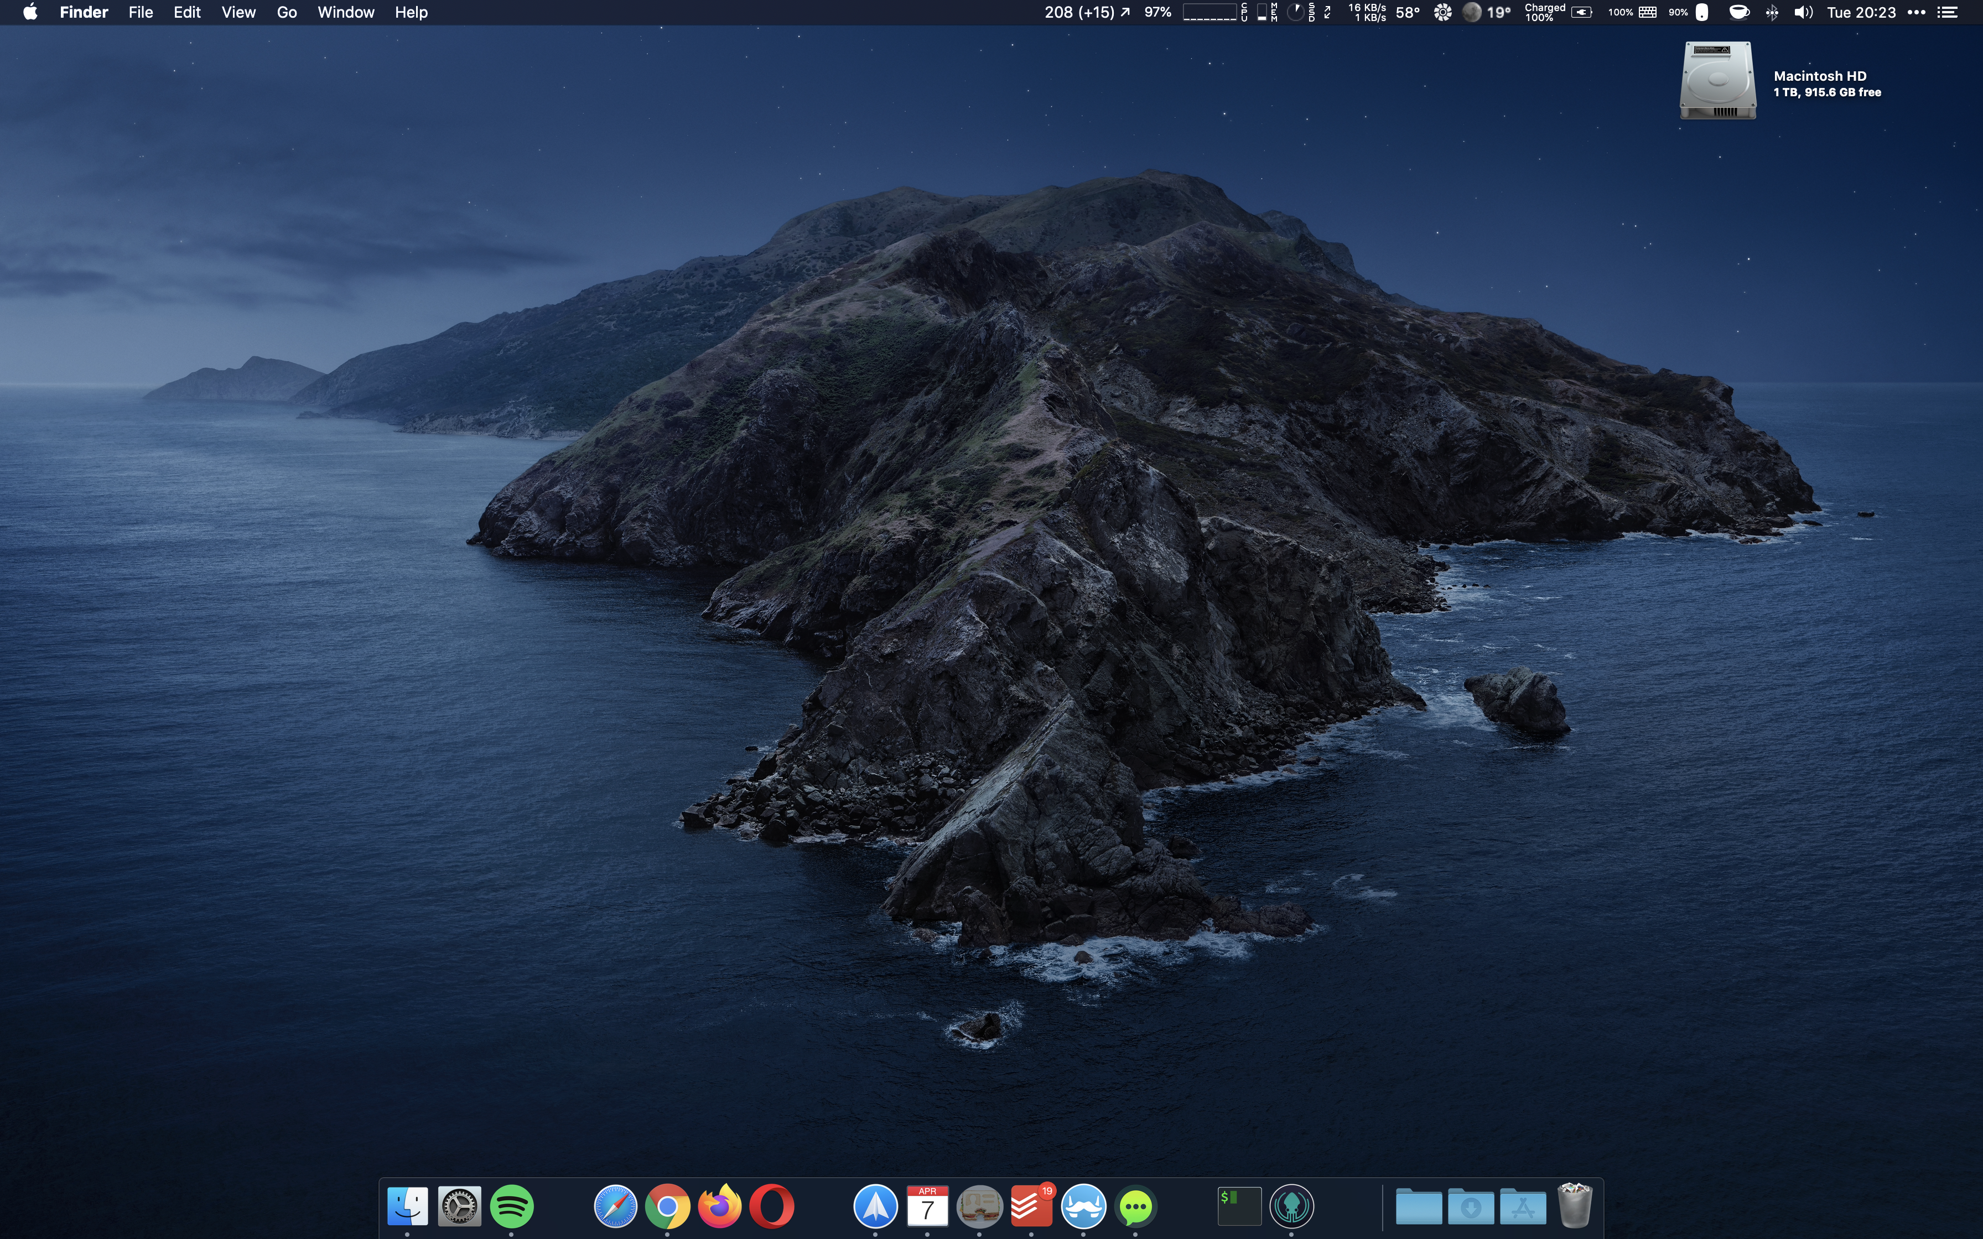
Task: Open the volume control in menu bar
Action: point(1803,12)
